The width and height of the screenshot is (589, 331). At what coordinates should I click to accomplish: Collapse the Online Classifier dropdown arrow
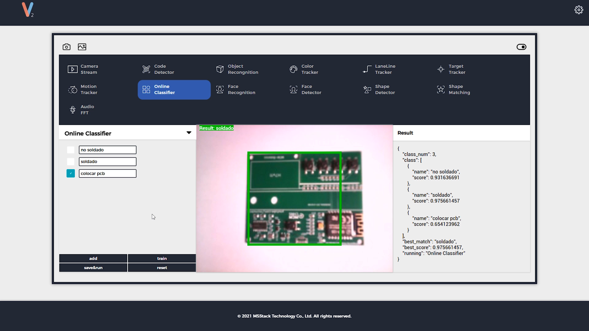pyautogui.click(x=189, y=133)
